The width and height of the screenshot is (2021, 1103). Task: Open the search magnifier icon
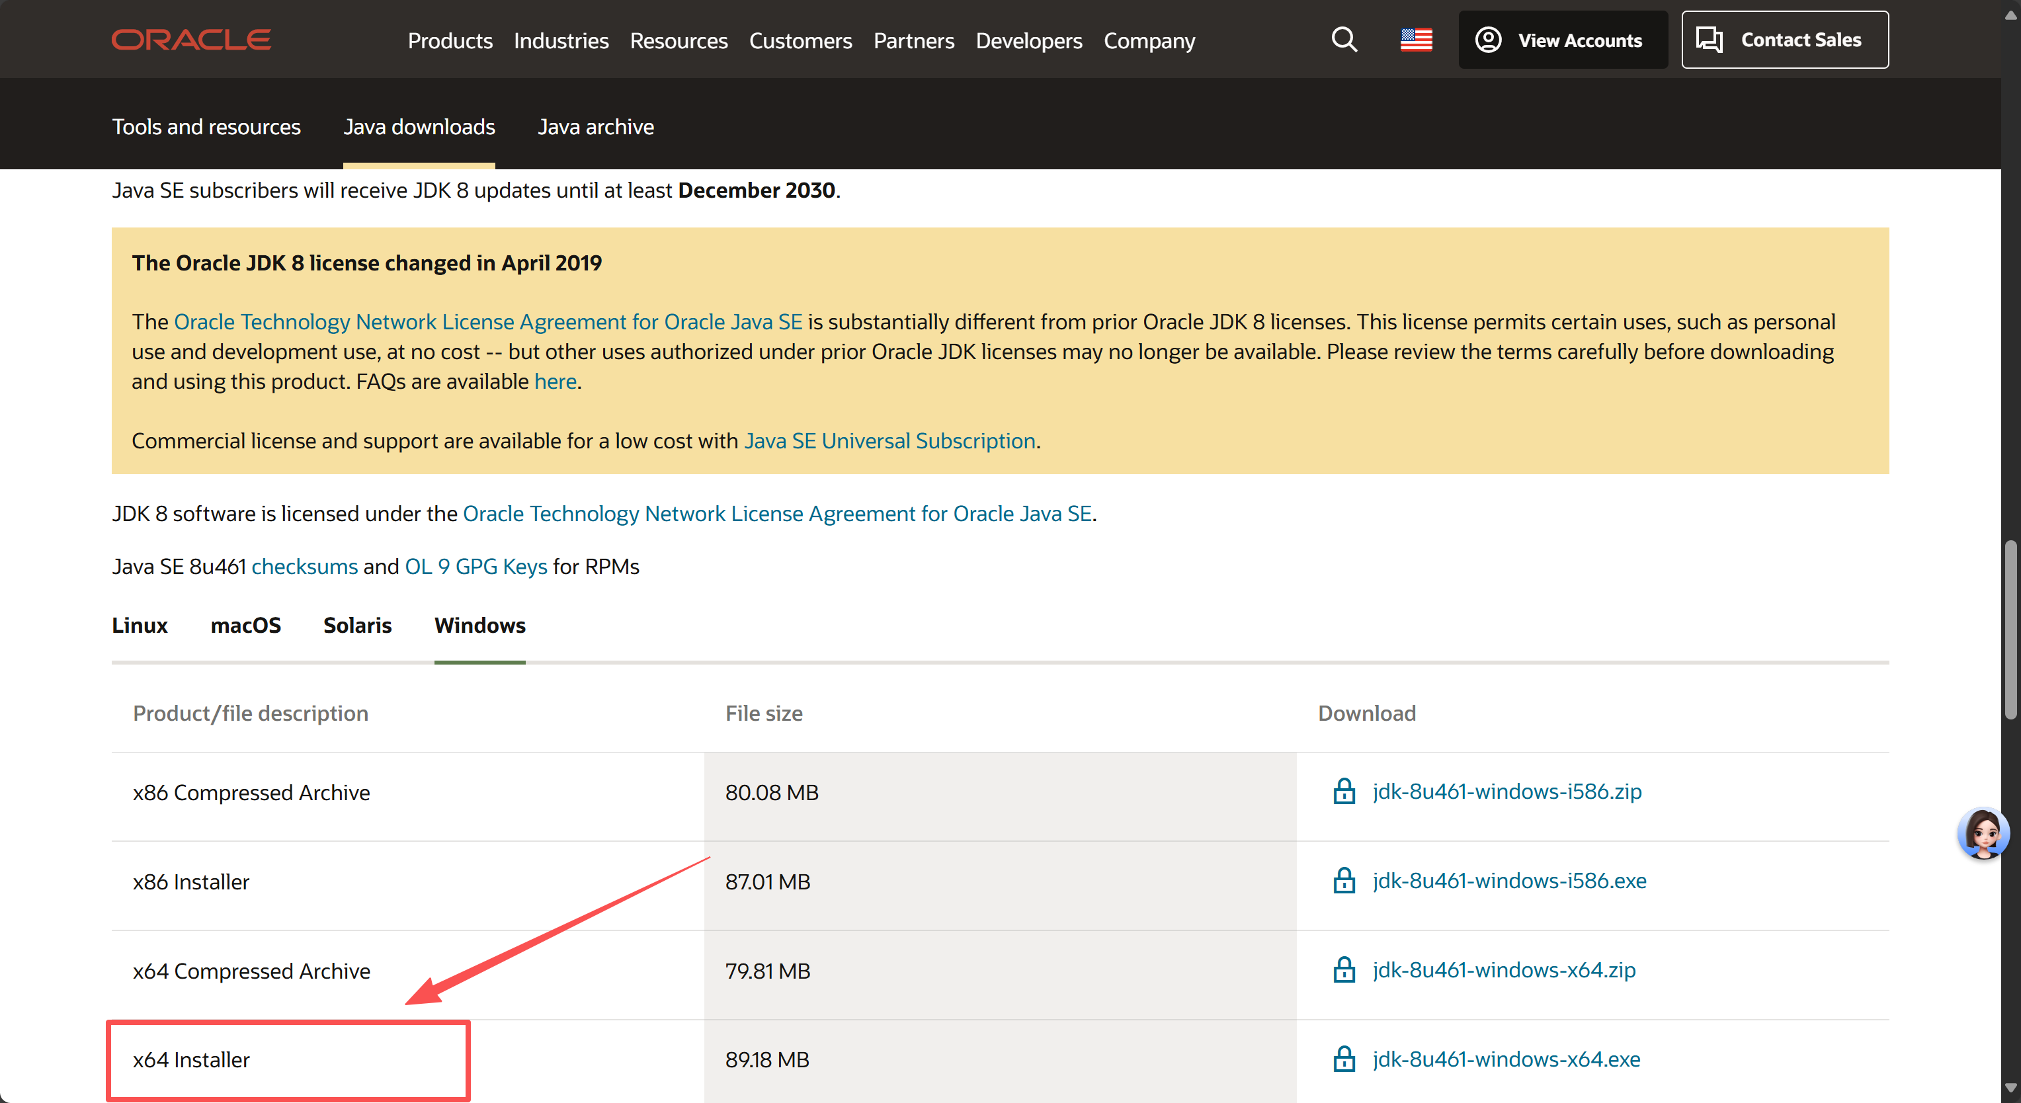[1344, 39]
